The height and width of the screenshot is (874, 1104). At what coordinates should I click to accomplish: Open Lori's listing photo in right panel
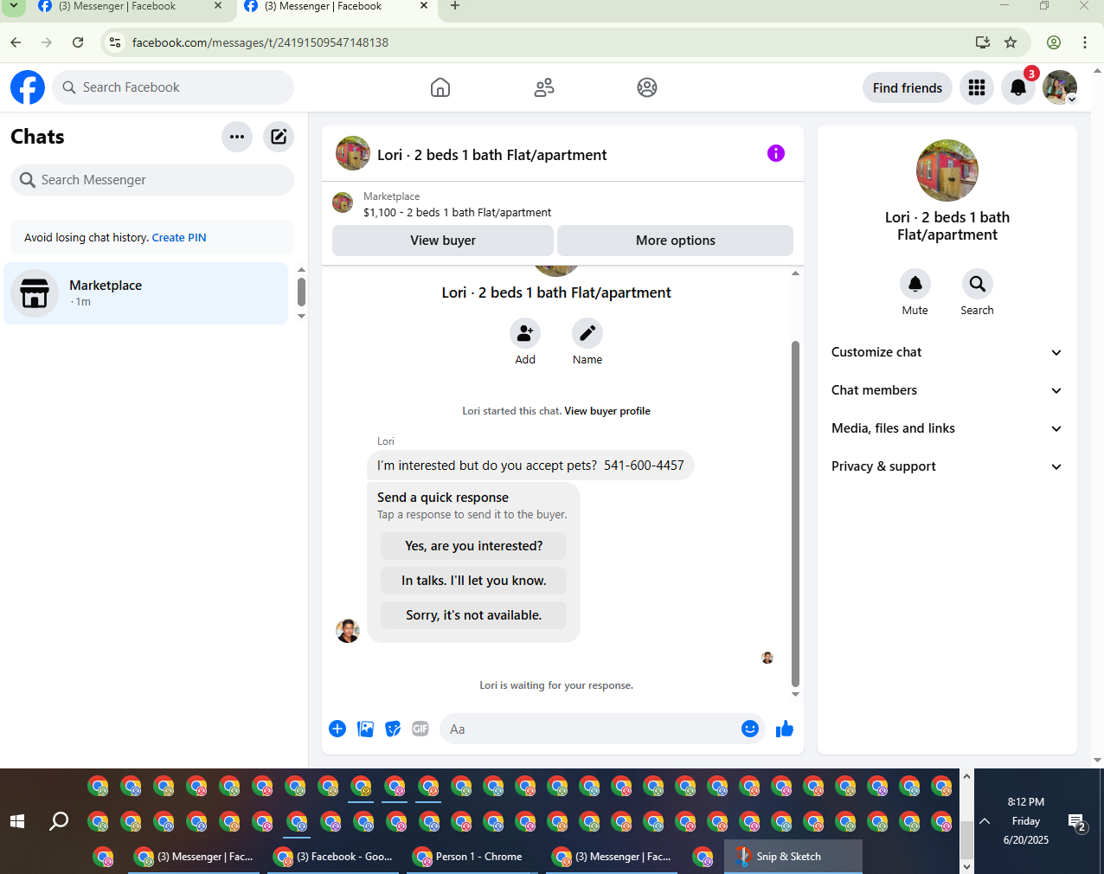(947, 170)
